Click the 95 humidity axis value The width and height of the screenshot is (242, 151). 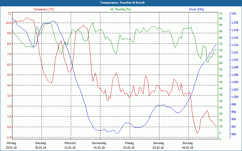[x=221, y=19]
